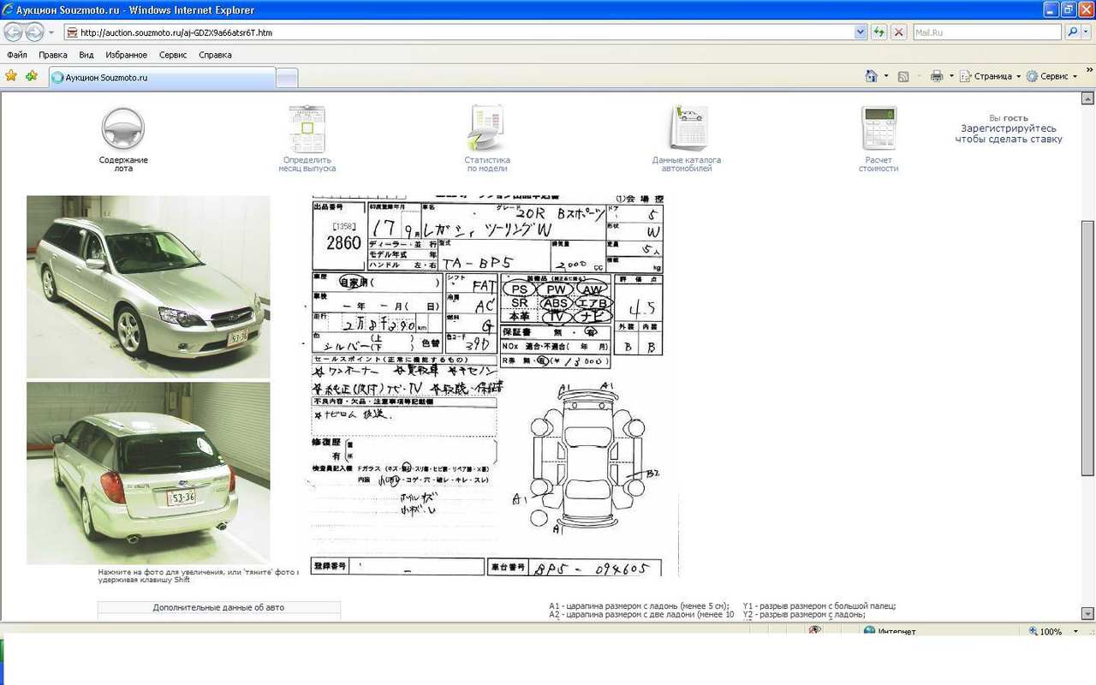Screen dimensions: 1096x685
Task: Click Дополнительные данные об авто header
Action: click(x=219, y=608)
